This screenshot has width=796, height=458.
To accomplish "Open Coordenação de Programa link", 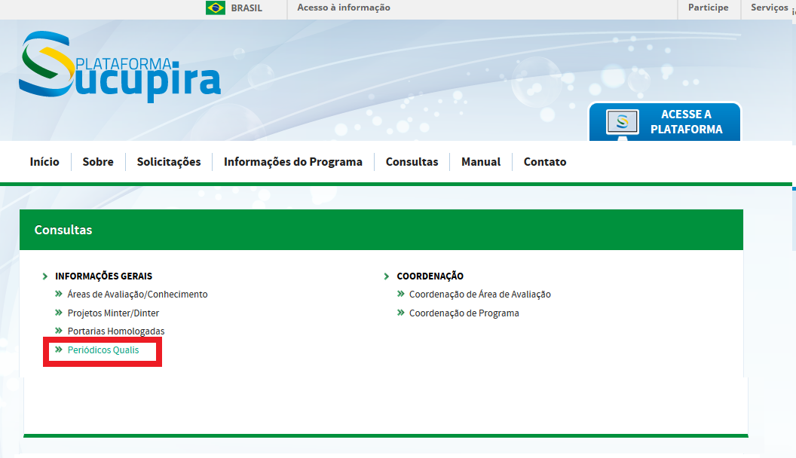I will pos(464,313).
